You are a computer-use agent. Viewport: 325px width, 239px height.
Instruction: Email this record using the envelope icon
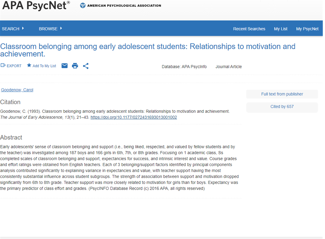[x=65, y=66]
